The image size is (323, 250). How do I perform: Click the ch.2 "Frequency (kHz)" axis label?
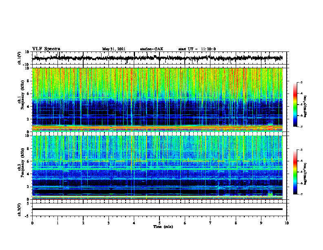(x=22, y=163)
